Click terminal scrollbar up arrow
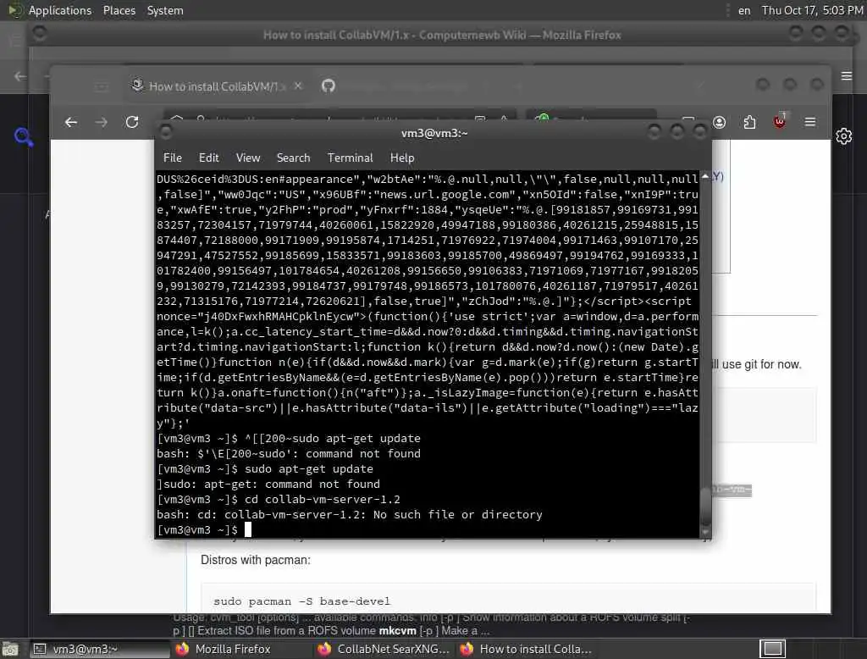 pyautogui.click(x=705, y=176)
